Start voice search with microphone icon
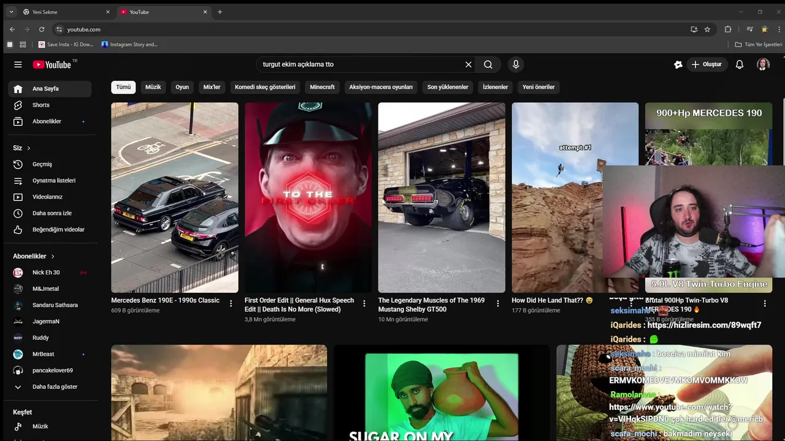The image size is (785, 441). click(516, 64)
